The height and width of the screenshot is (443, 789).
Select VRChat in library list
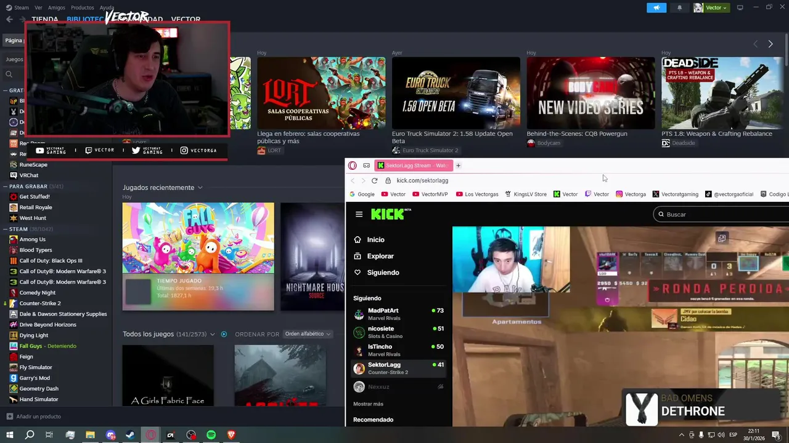point(28,175)
